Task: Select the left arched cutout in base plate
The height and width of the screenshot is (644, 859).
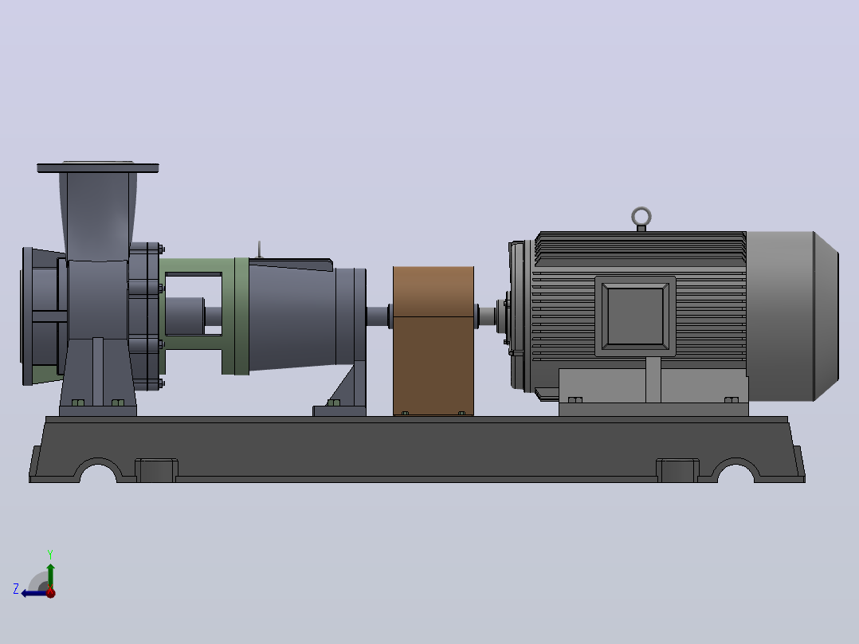Action: point(99,473)
